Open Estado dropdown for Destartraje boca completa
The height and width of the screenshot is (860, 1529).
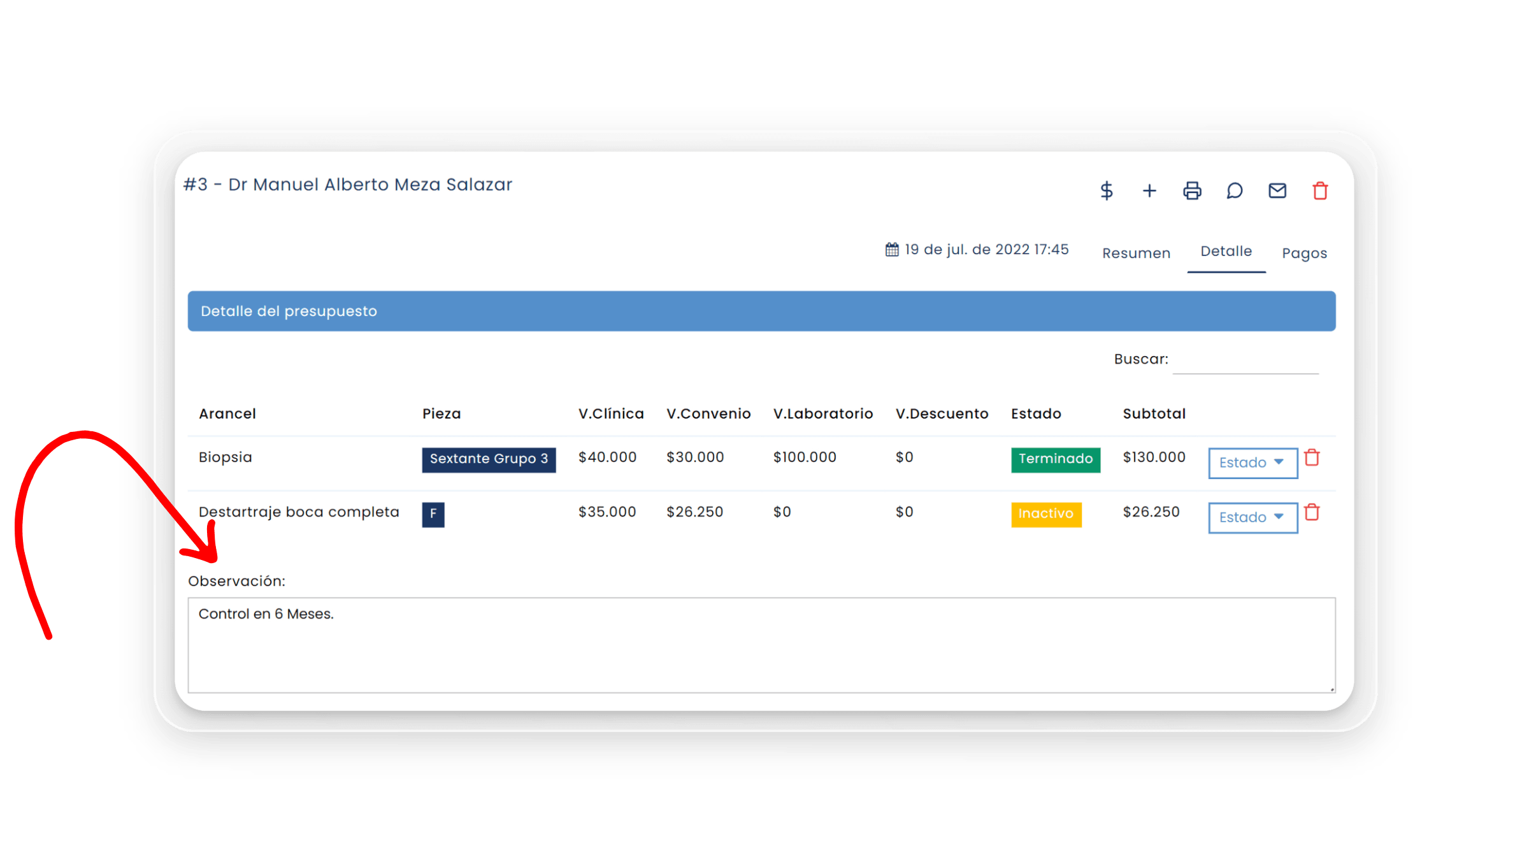point(1253,517)
